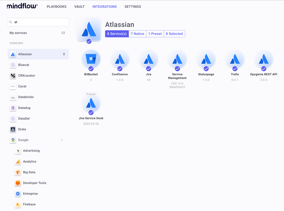The image size is (284, 211).
Task: Open the Firebase icon
Action: click(18, 204)
